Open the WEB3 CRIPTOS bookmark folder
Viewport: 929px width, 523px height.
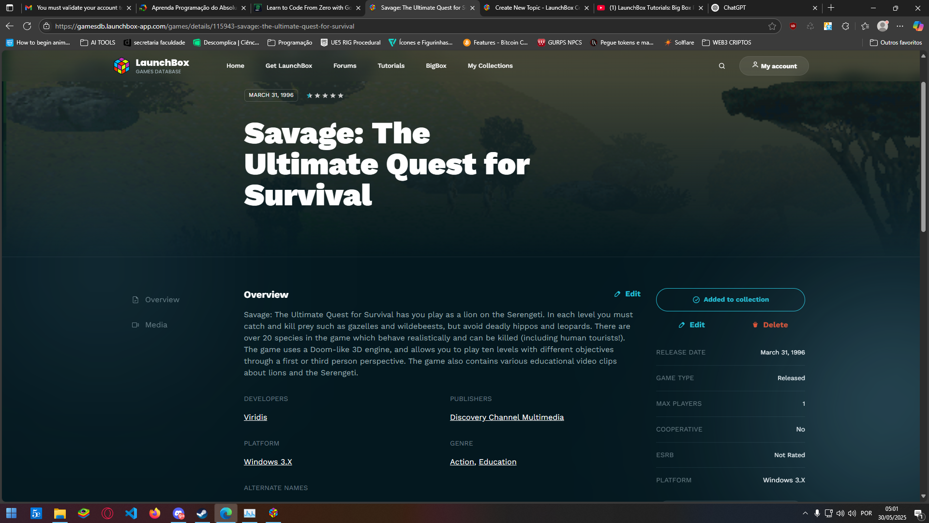(726, 43)
